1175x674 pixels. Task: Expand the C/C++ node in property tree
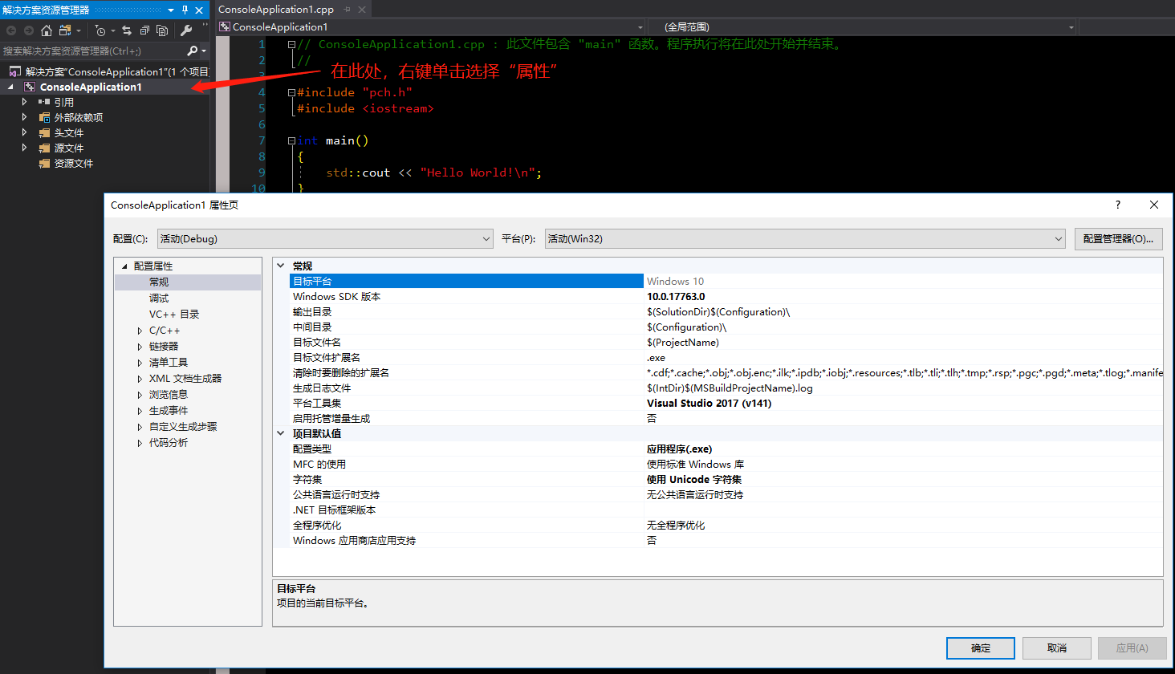140,331
